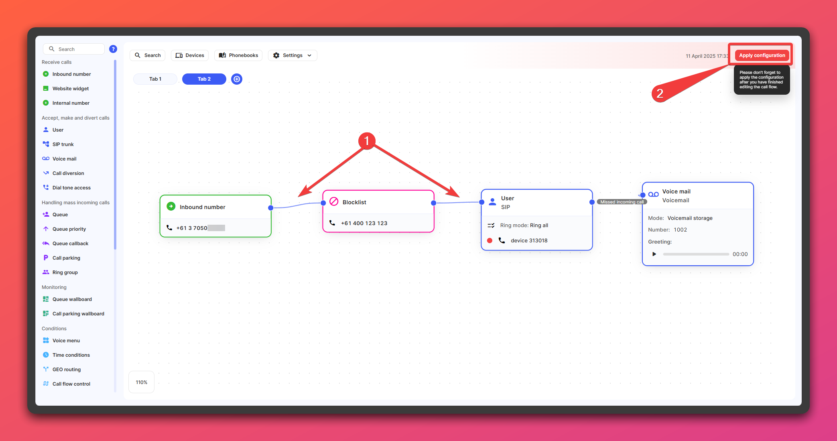Select the Missed incoming call link label

point(622,202)
